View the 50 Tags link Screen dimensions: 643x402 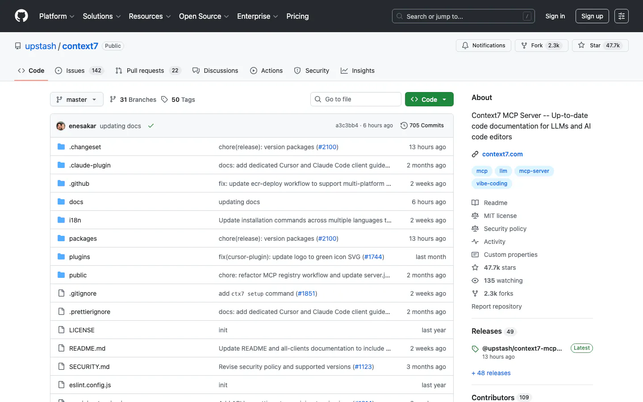coord(178,100)
